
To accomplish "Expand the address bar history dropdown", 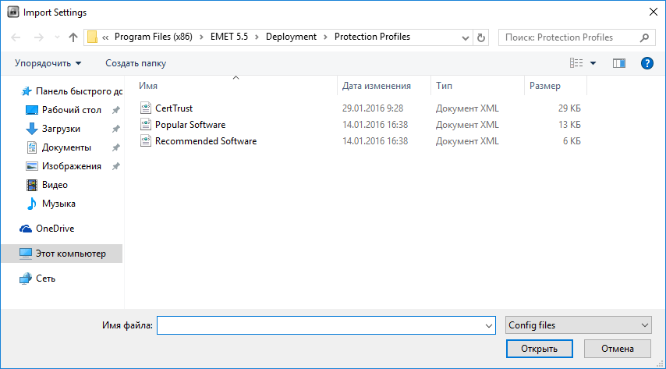I will point(466,37).
